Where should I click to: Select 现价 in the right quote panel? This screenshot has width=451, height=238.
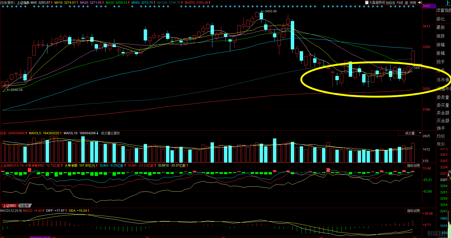coord(441,144)
